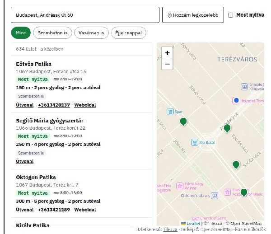Screen dimensions: 271x234
Task: Select the Éjjel-nappal filter chip
Action: (128, 33)
